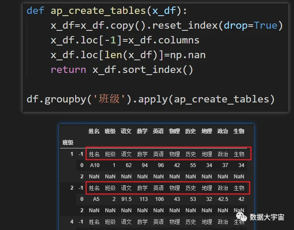This screenshot has width=294, height=230.
Task: Select value 96 in the A10 row
Action: tap(161, 165)
